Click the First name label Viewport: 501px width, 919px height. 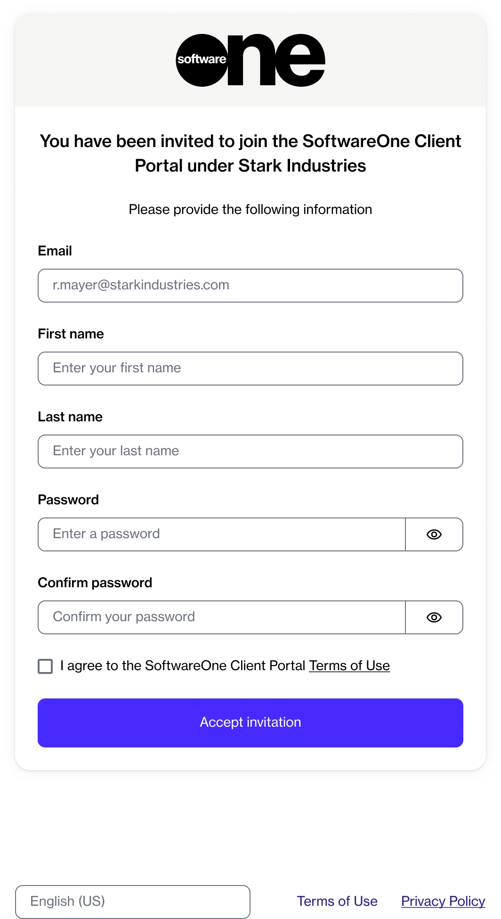pyautogui.click(x=71, y=334)
